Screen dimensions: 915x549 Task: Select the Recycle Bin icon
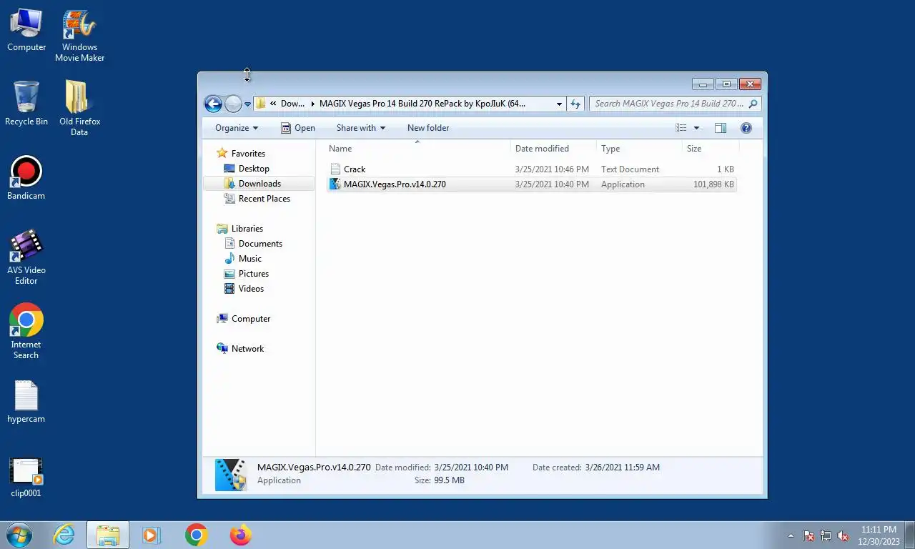(x=26, y=104)
